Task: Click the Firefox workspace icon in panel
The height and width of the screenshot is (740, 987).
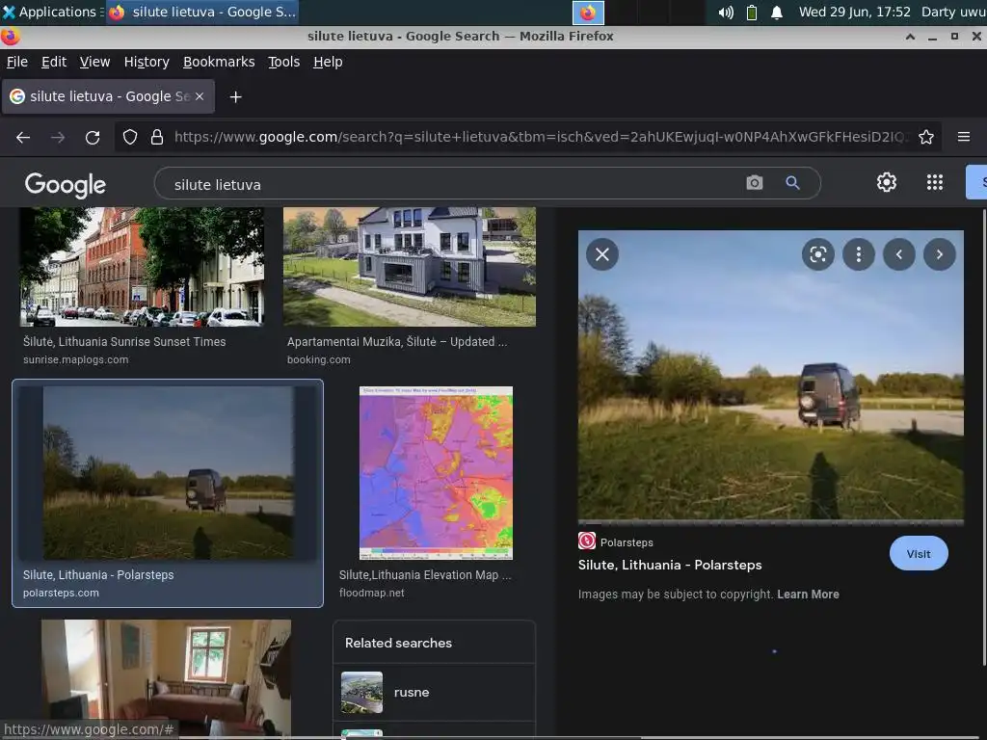Action: tap(588, 13)
